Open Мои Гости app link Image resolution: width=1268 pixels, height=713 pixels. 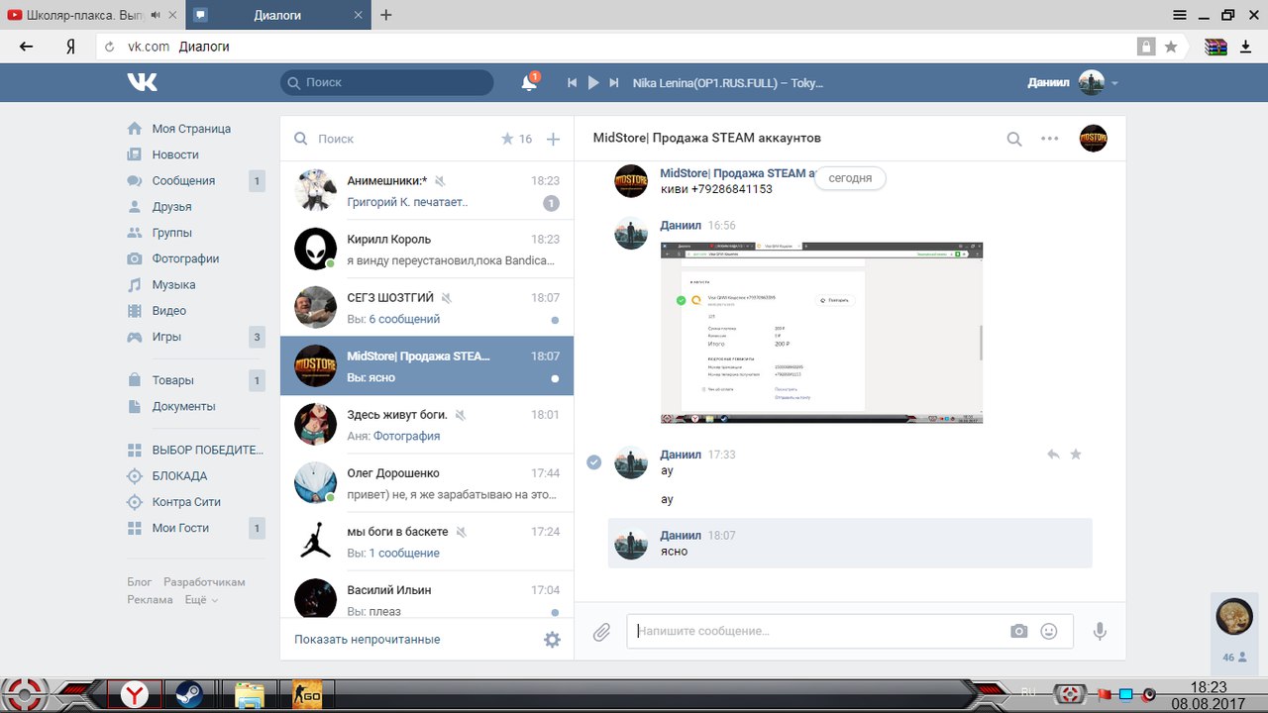point(180,528)
